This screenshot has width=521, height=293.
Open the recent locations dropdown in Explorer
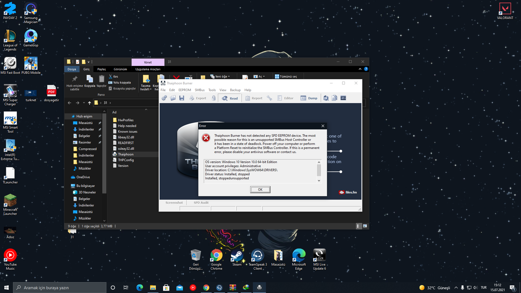84,103
